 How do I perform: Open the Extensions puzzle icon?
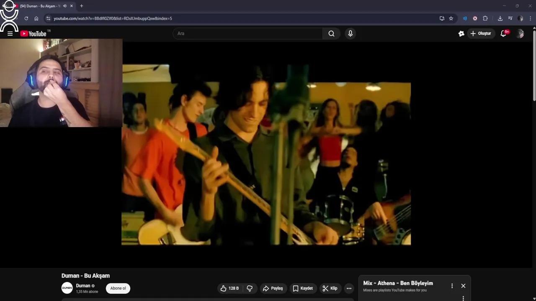pyautogui.click(x=485, y=18)
